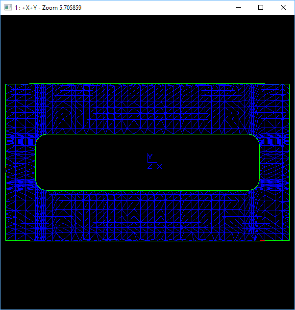The image size is (295, 310).
Task: Pick the top-right rounded corner of the cutout
Action: click(256, 138)
